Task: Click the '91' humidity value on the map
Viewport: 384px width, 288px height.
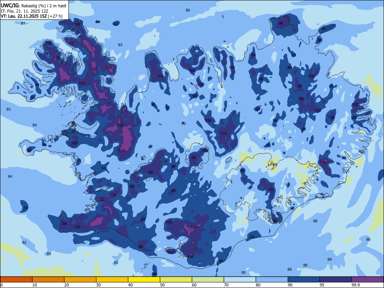Action: [98, 22]
